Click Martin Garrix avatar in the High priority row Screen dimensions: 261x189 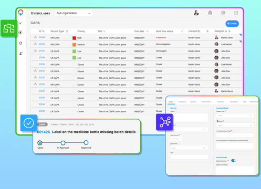pos(216,37)
